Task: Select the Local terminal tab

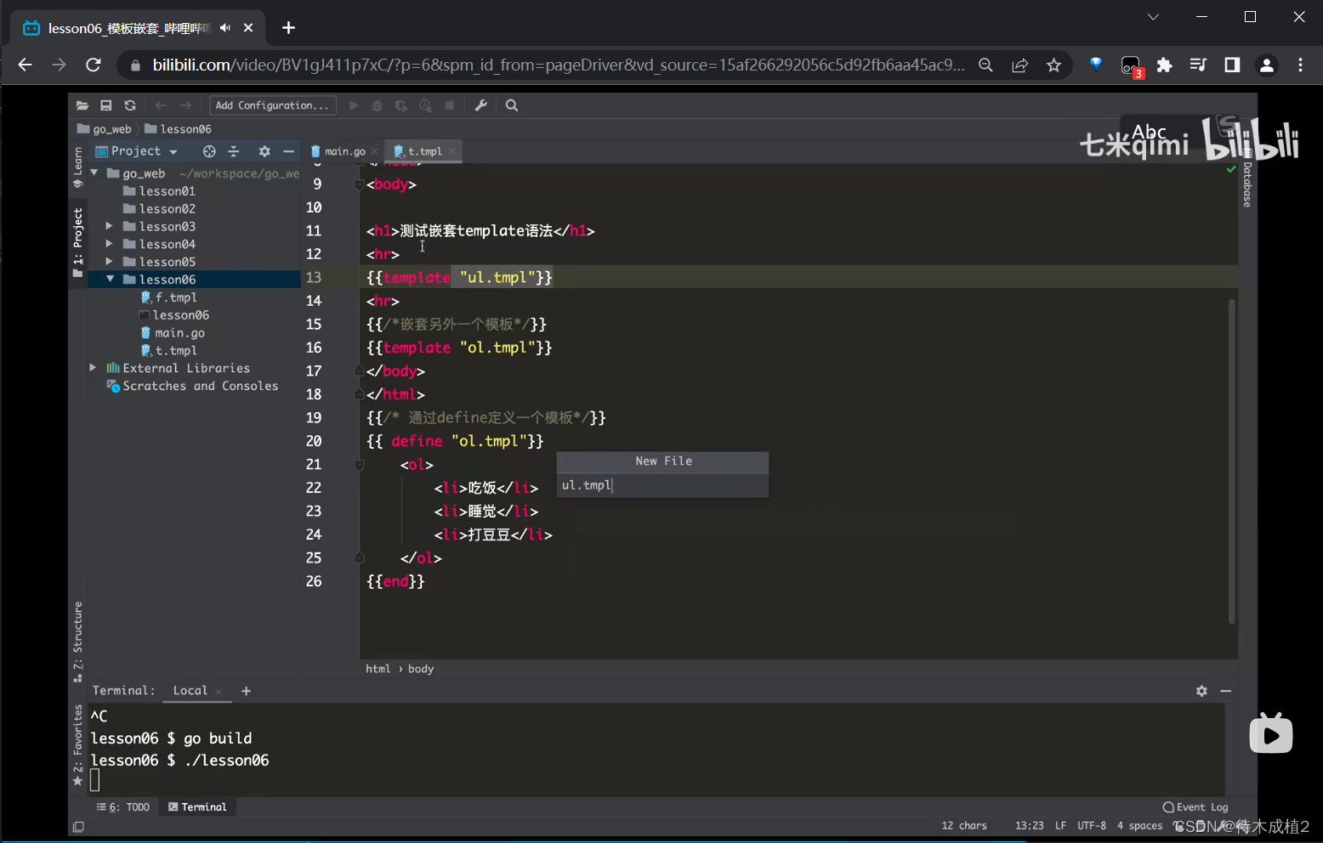Action: [190, 691]
